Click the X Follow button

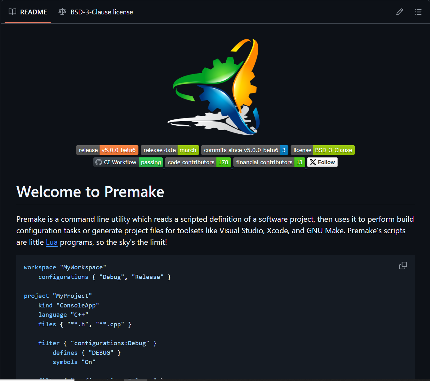point(322,162)
